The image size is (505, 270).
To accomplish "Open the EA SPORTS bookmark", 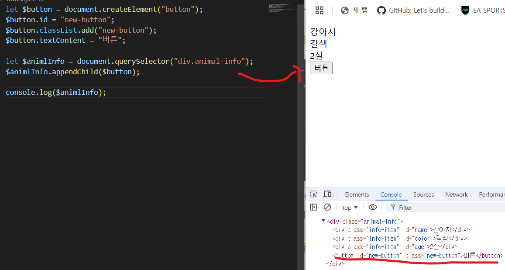I will coord(483,10).
